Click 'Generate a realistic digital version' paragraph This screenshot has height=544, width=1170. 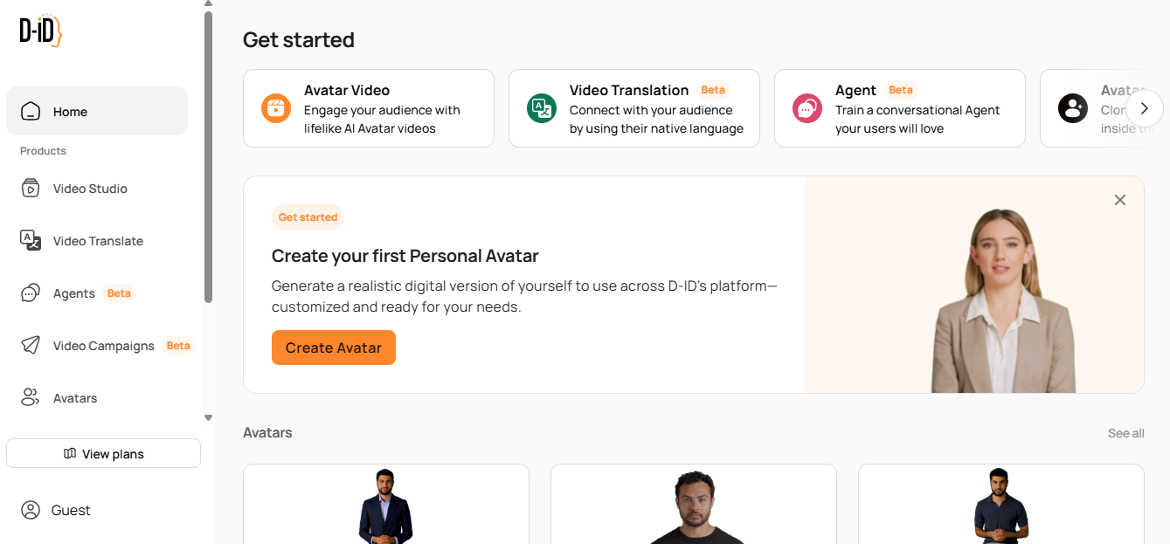click(524, 297)
